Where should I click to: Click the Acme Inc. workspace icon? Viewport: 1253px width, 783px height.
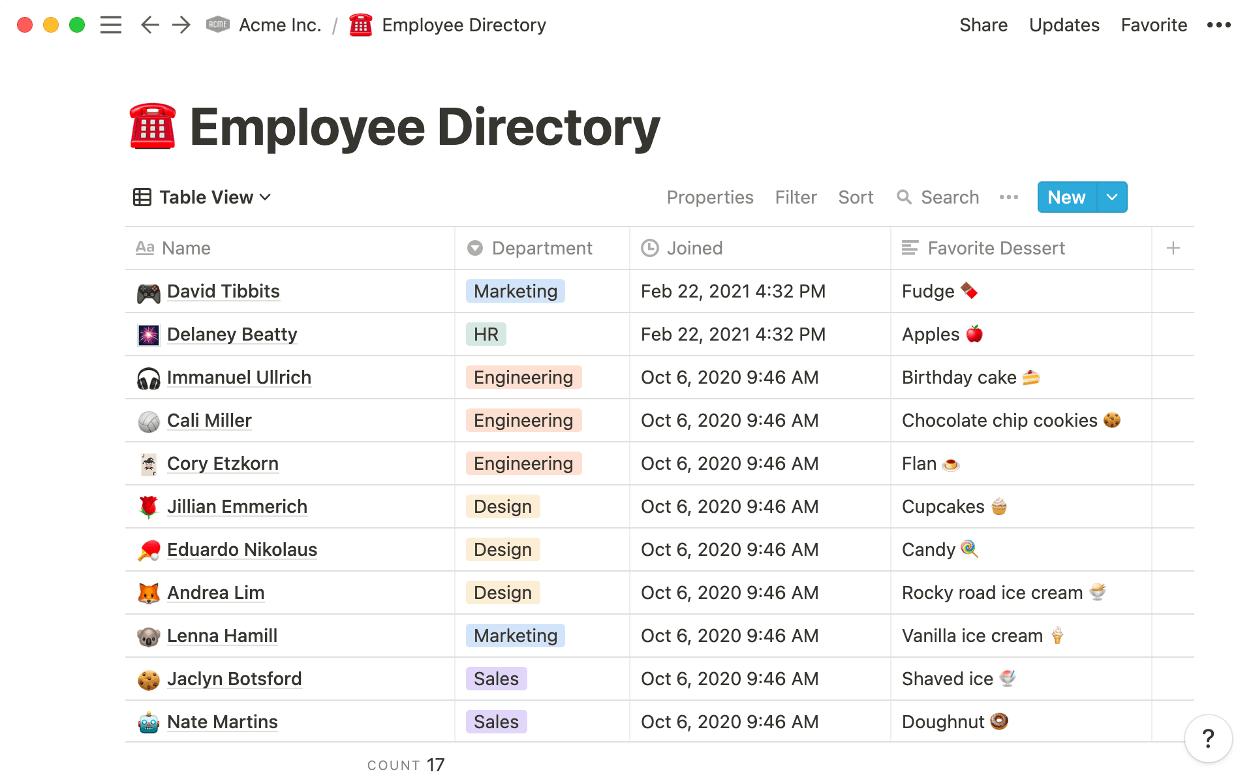[217, 24]
